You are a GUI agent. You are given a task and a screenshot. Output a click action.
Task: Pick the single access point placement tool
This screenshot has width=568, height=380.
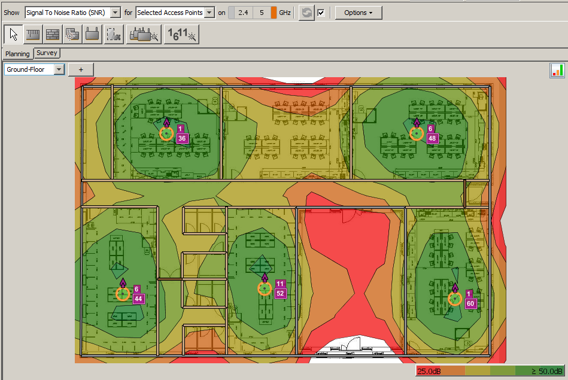(x=92, y=35)
